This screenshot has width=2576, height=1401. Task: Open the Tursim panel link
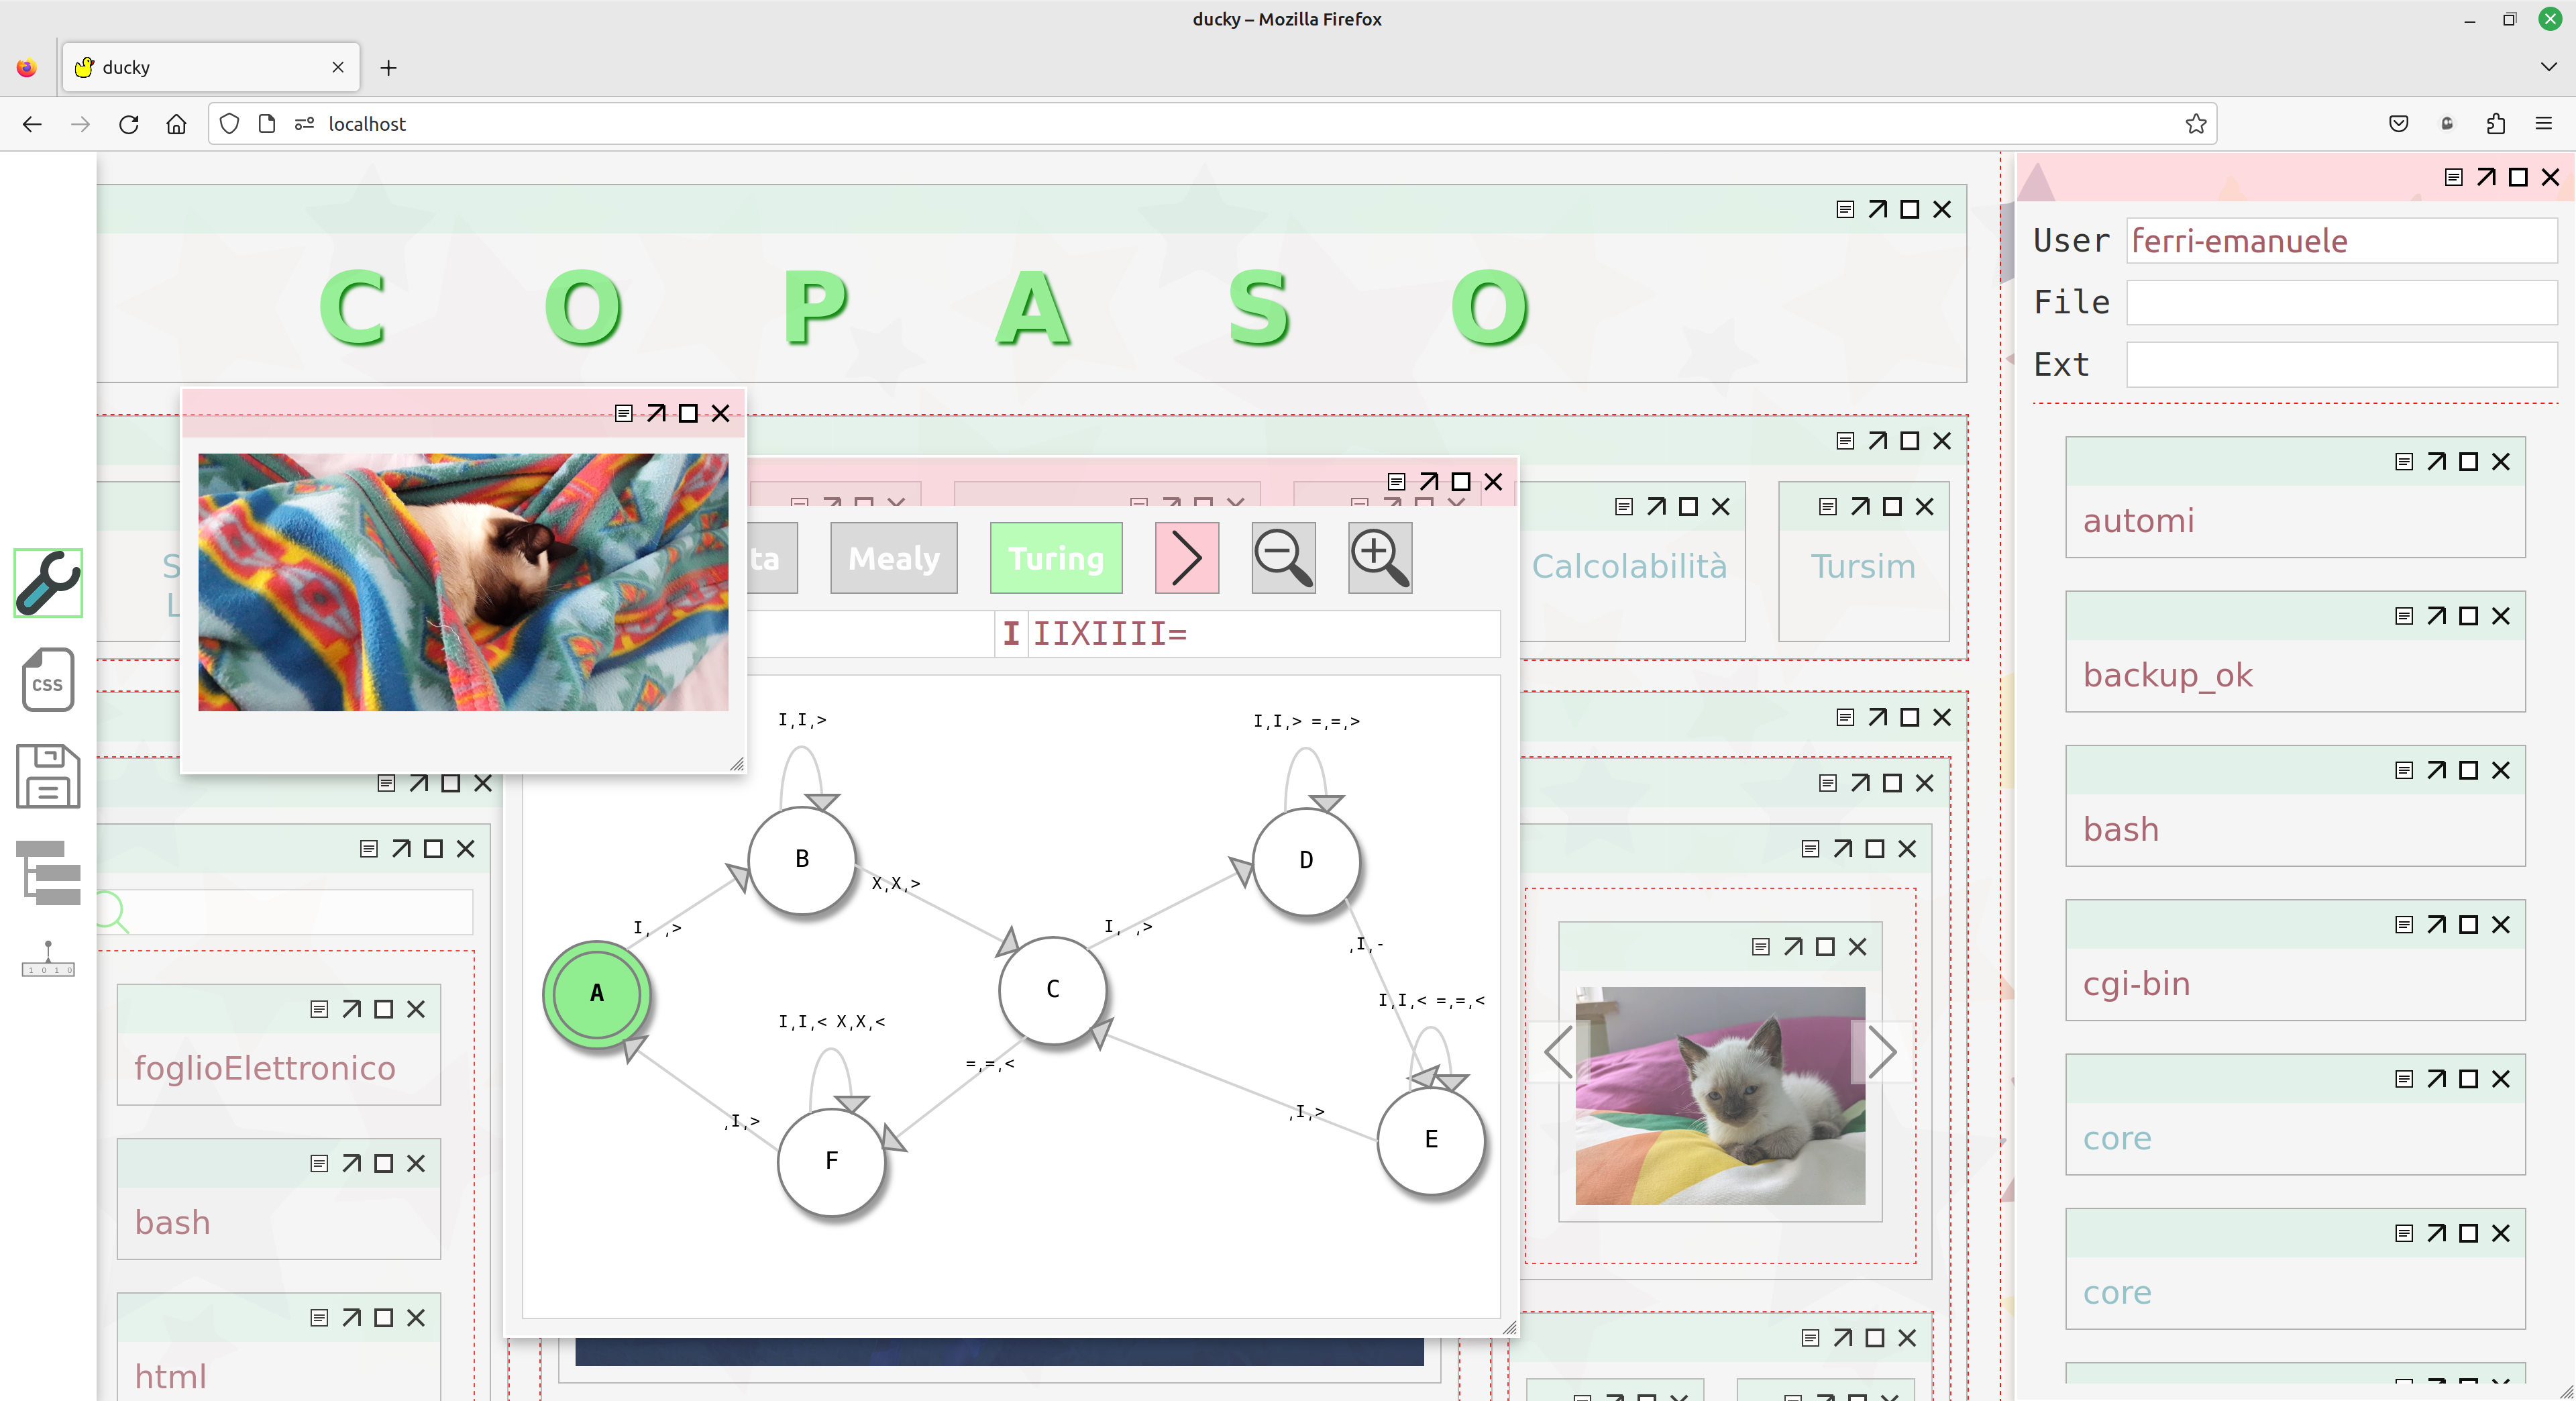click(x=1863, y=567)
